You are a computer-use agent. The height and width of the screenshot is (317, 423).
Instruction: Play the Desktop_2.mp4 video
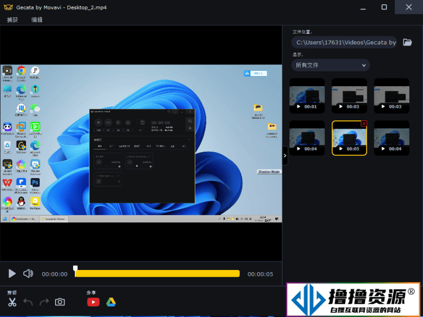click(x=12, y=274)
